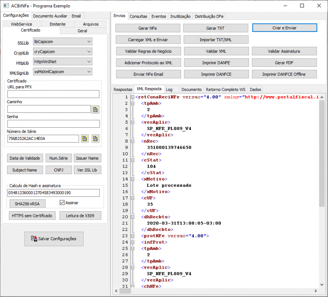Click the Criar e Enviar button
The width and height of the screenshot is (328, 297).
(285, 28)
